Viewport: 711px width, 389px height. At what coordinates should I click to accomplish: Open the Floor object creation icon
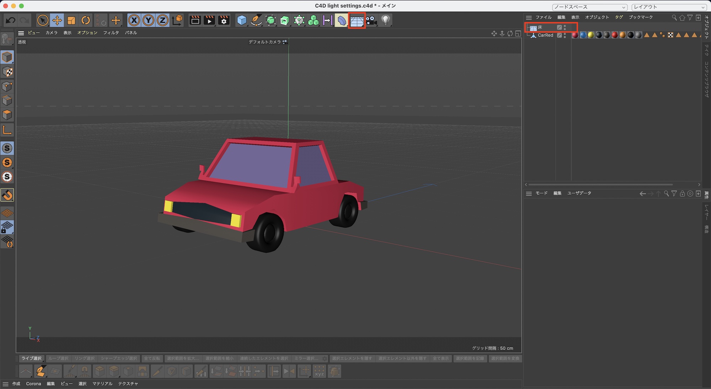coord(357,20)
